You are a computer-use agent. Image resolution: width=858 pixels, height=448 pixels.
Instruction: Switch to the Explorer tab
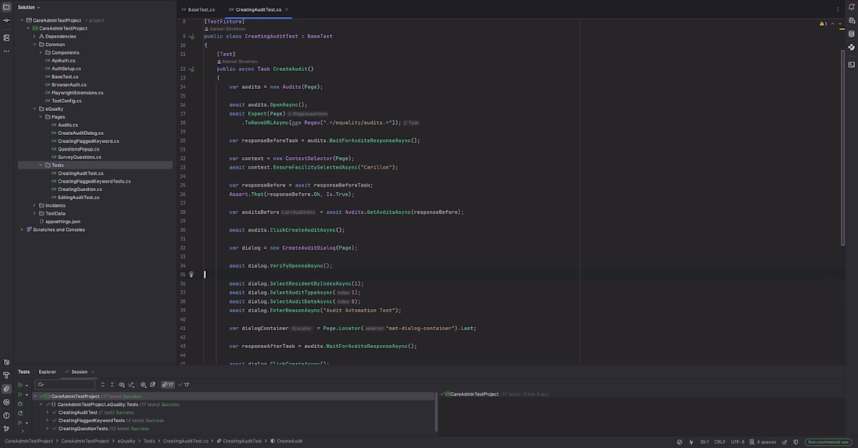click(x=47, y=372)
